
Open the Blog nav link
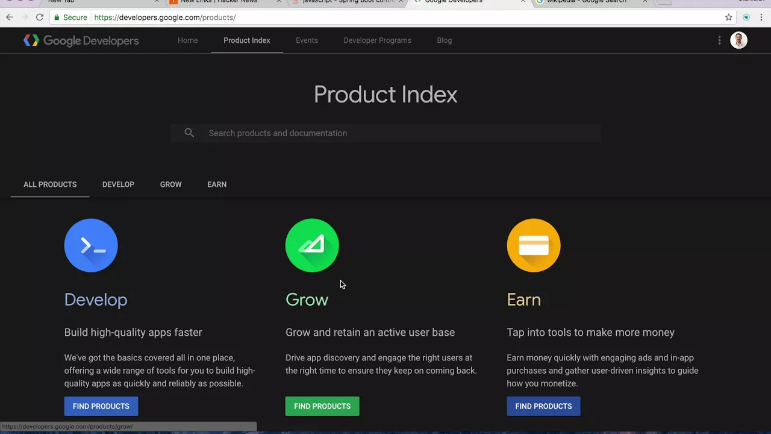(x=444, y=40)
